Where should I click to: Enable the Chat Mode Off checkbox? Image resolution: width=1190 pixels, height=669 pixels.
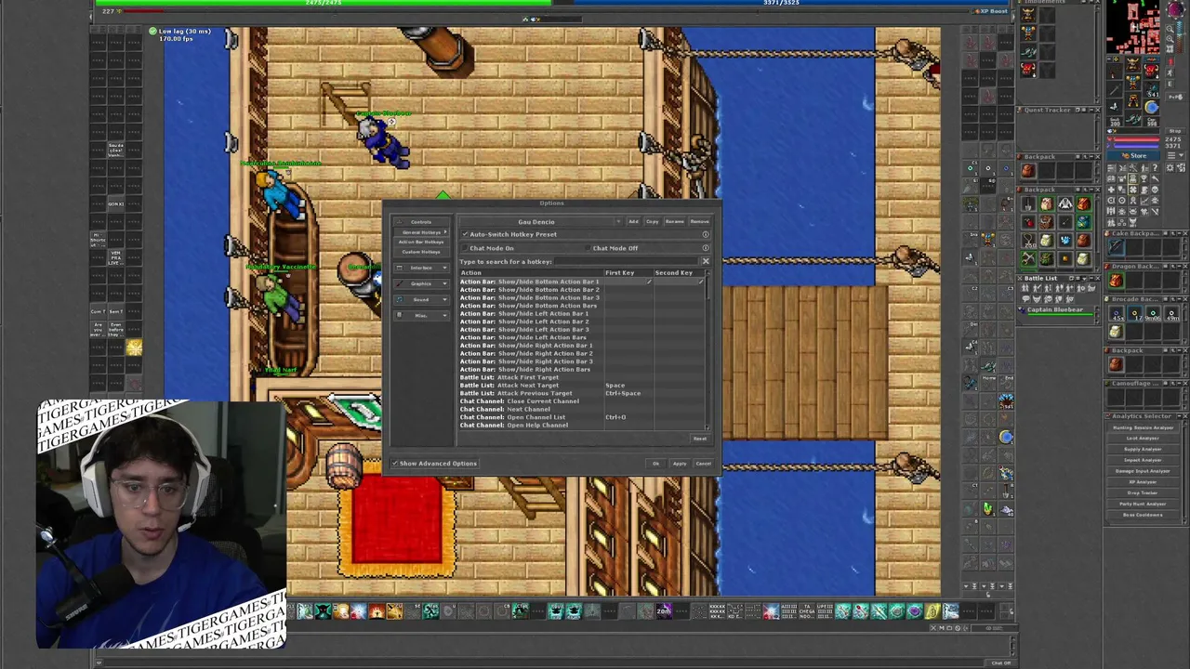point(588,248)
